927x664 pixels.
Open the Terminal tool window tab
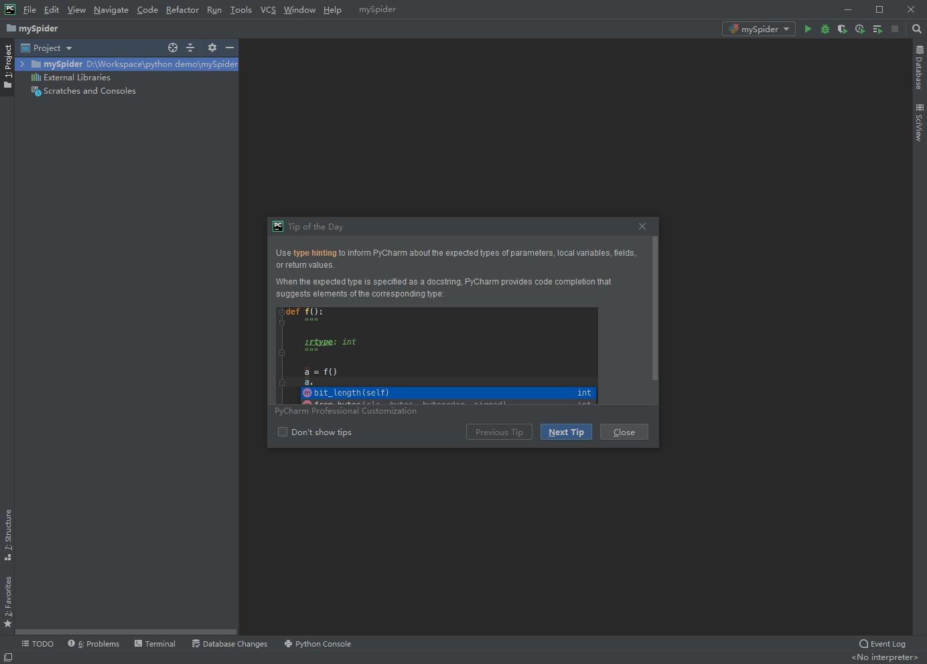(155, 644)
